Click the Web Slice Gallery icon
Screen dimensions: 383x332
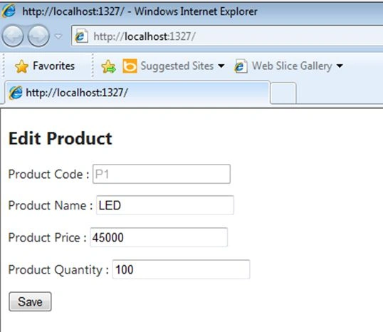241,66
